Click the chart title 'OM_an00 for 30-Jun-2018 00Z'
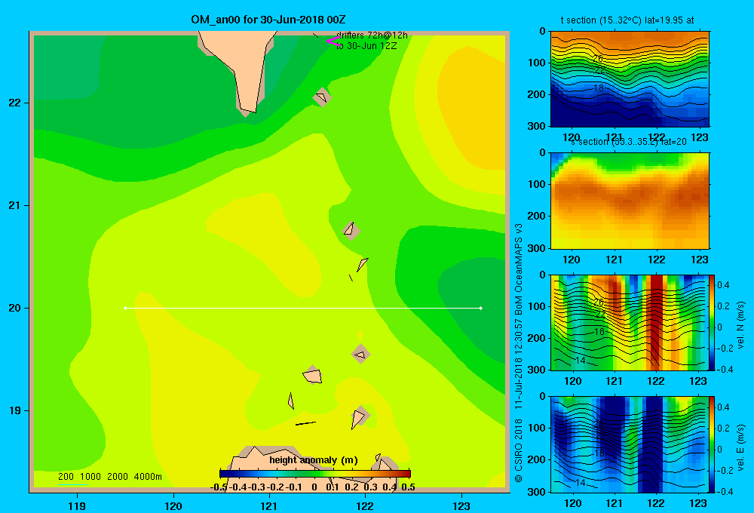 point(268,20)
